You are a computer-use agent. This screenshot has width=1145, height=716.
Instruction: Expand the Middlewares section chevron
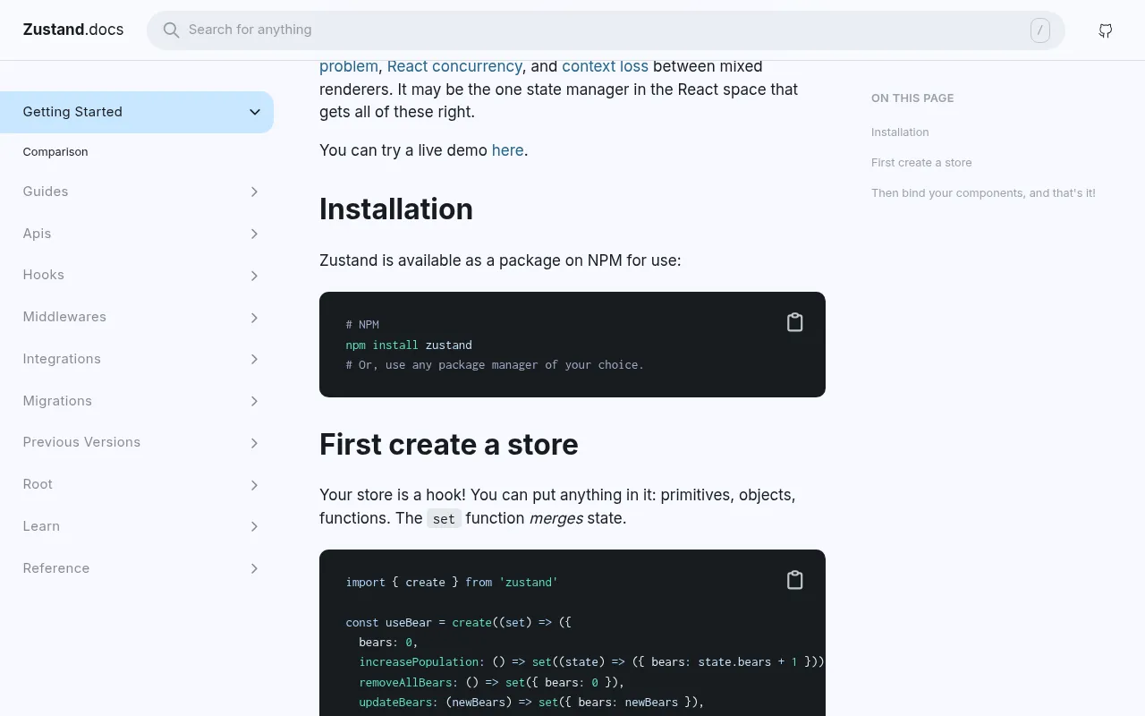click(x=254, y=318)
